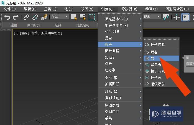Click the [透视] viewport view label
This screenshot has width=194, height=125.
click(24, 33)
